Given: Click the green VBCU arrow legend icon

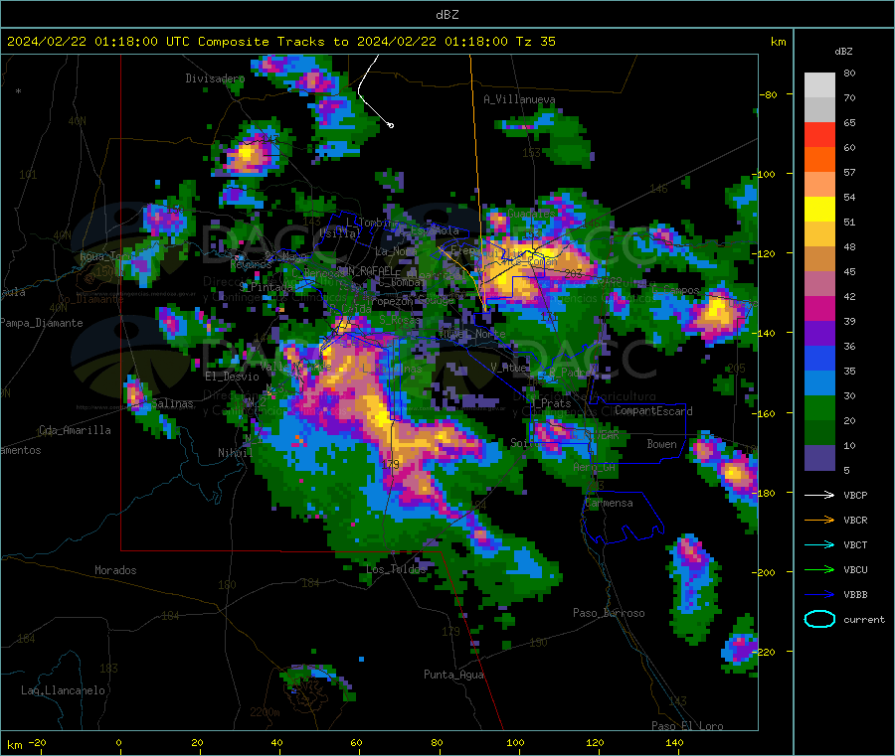Looking at the screenshot, I should [819, 569].
